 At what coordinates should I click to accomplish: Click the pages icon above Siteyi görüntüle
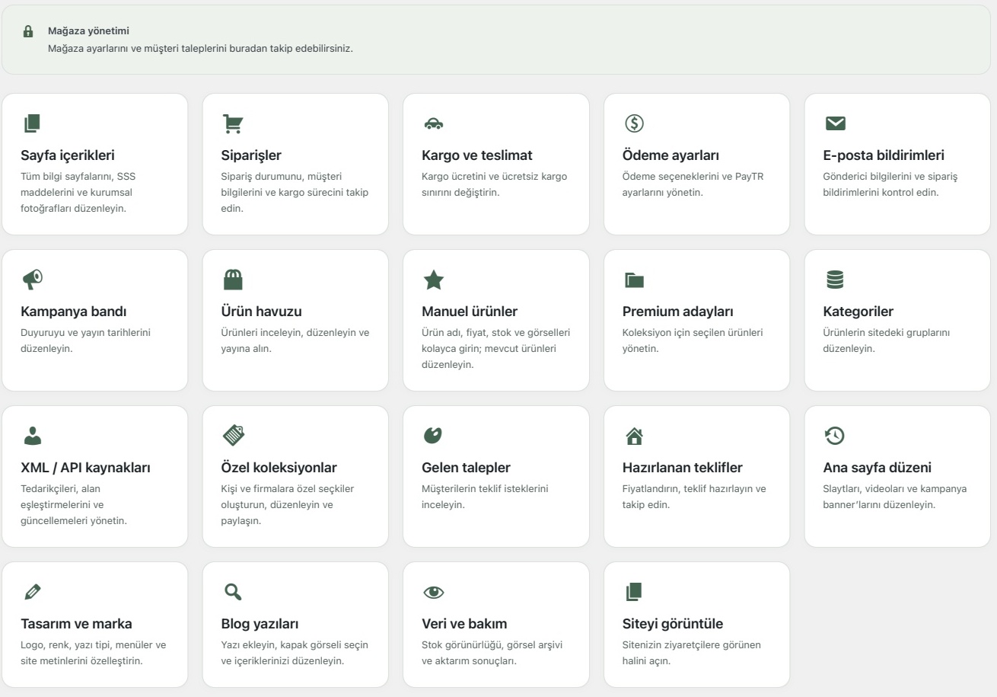[x=634, y=592]
